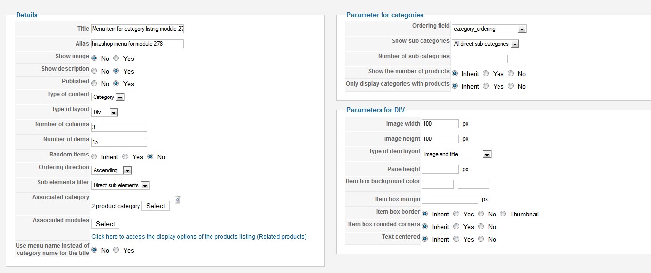Set Published to No
This screenshot has width=651, height=273.
click(94, 84)
